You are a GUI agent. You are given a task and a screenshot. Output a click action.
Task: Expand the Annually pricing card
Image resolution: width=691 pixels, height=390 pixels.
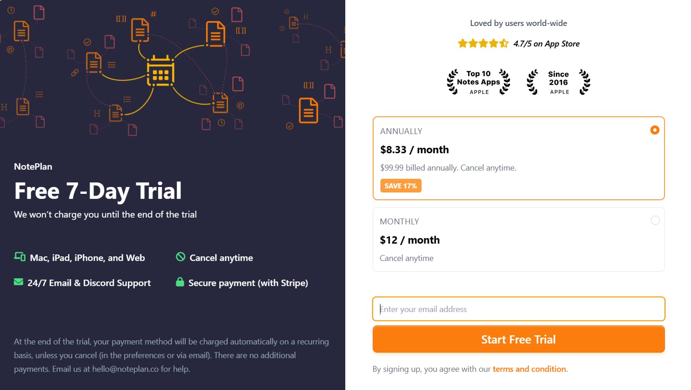pyautogui.click(x=518, y=158)
